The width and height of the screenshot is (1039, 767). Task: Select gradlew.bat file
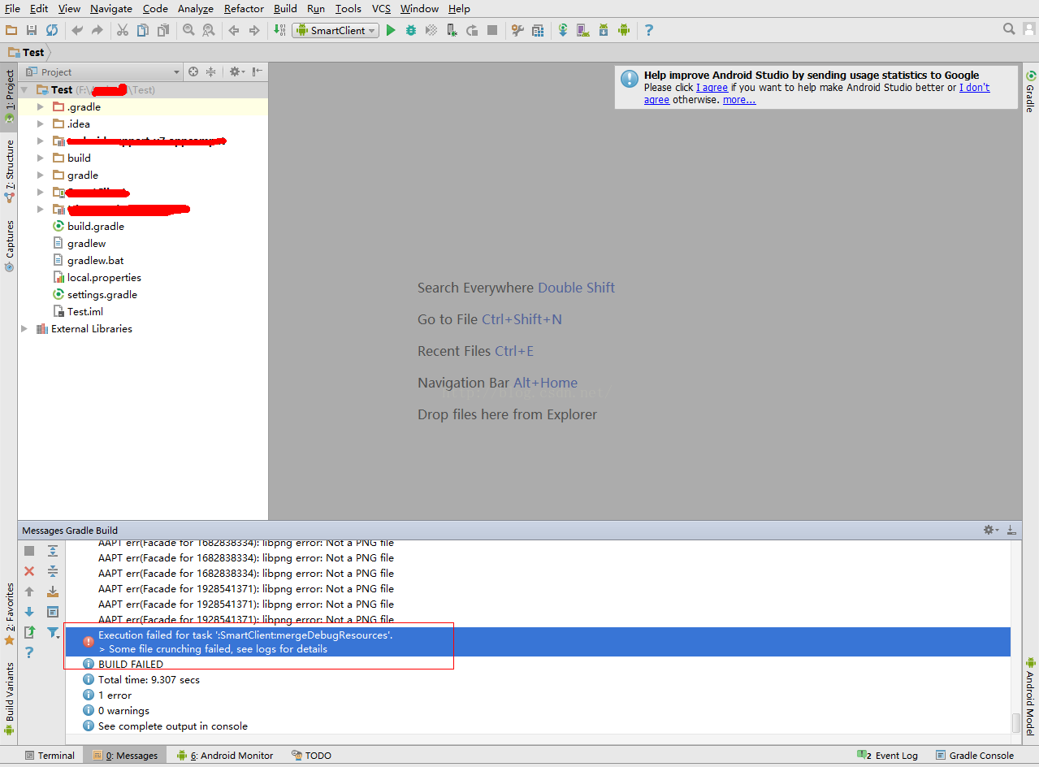(95, 261)
